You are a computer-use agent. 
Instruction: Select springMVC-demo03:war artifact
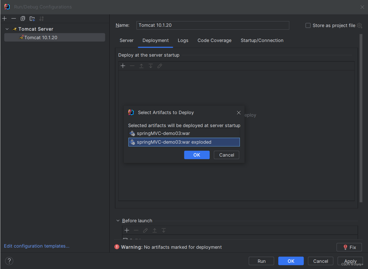click(184, 134)
